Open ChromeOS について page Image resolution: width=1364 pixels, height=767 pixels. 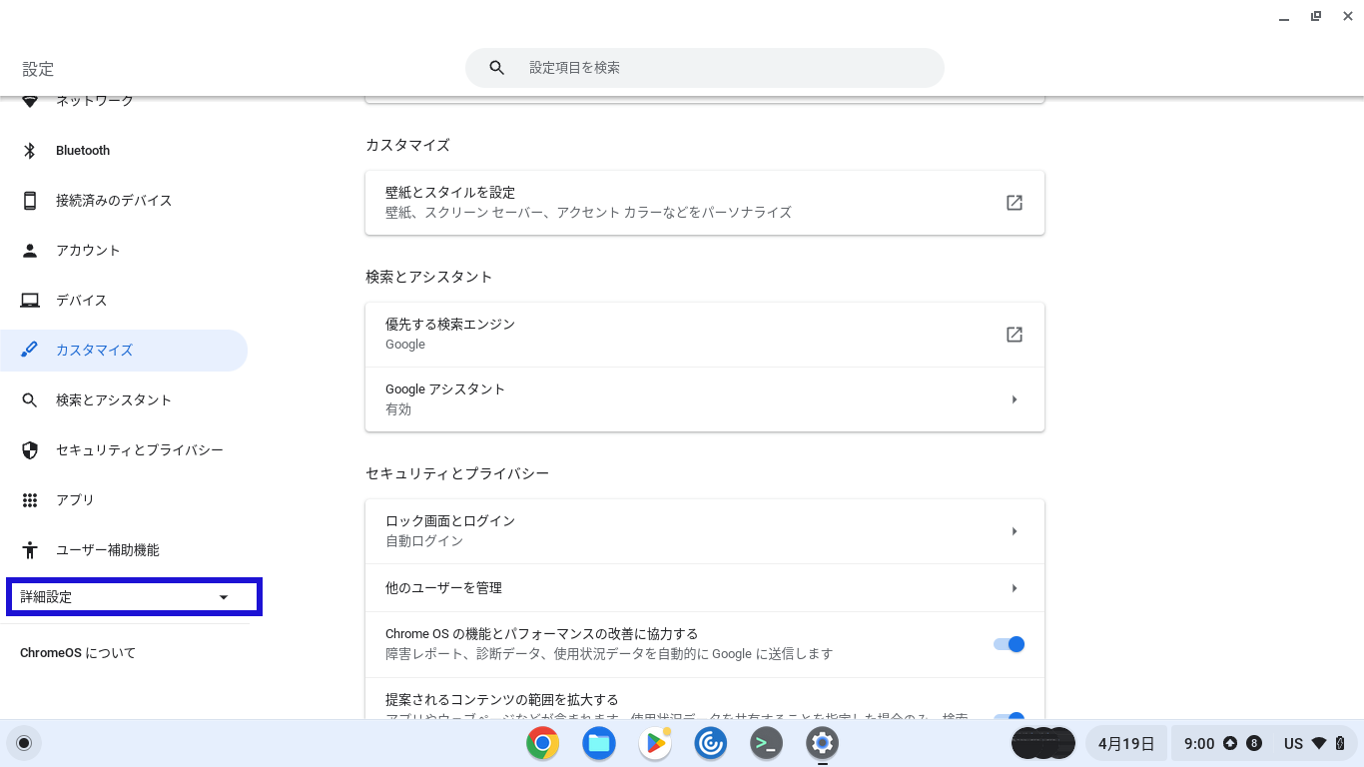pos(78,653)
